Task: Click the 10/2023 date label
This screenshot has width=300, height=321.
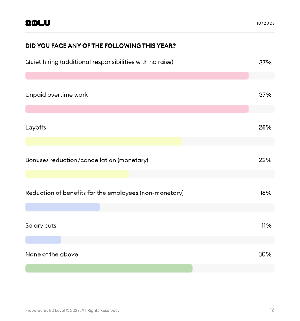Action: (265, 23)
